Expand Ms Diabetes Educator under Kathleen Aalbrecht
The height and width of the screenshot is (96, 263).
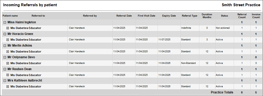[x=8, y=86]
